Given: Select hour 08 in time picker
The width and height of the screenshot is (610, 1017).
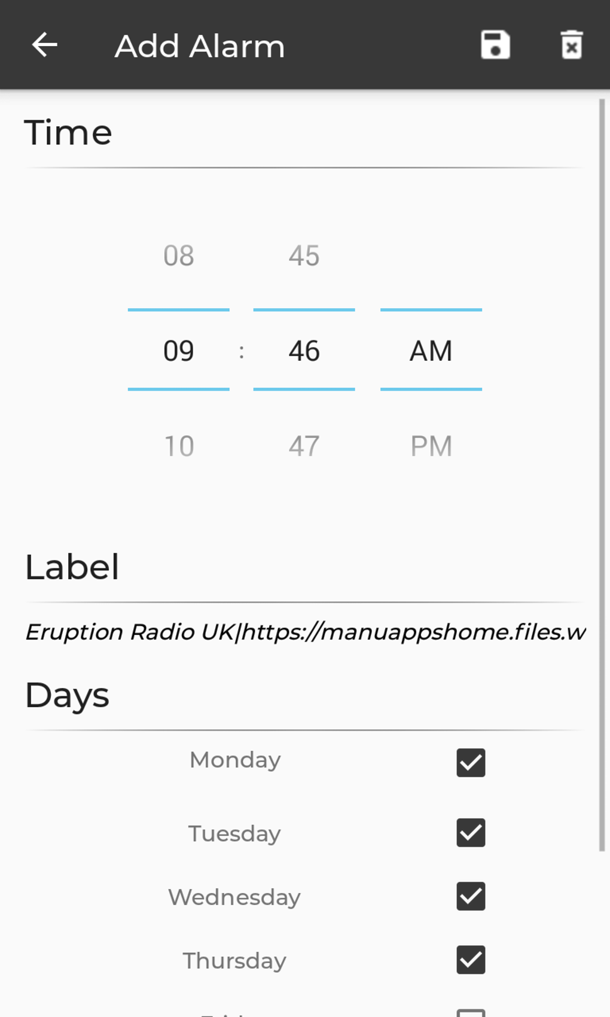Looking at the screenshot, I should click(x=179, y=256).
